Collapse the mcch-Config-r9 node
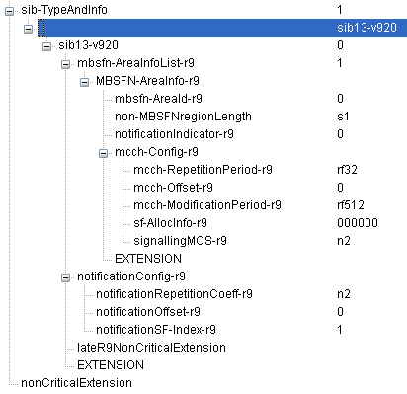Screen dimensions: 407x394 click(x=104, y=153)
